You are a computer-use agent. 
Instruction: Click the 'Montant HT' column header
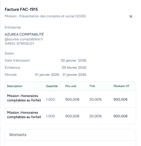121,86
